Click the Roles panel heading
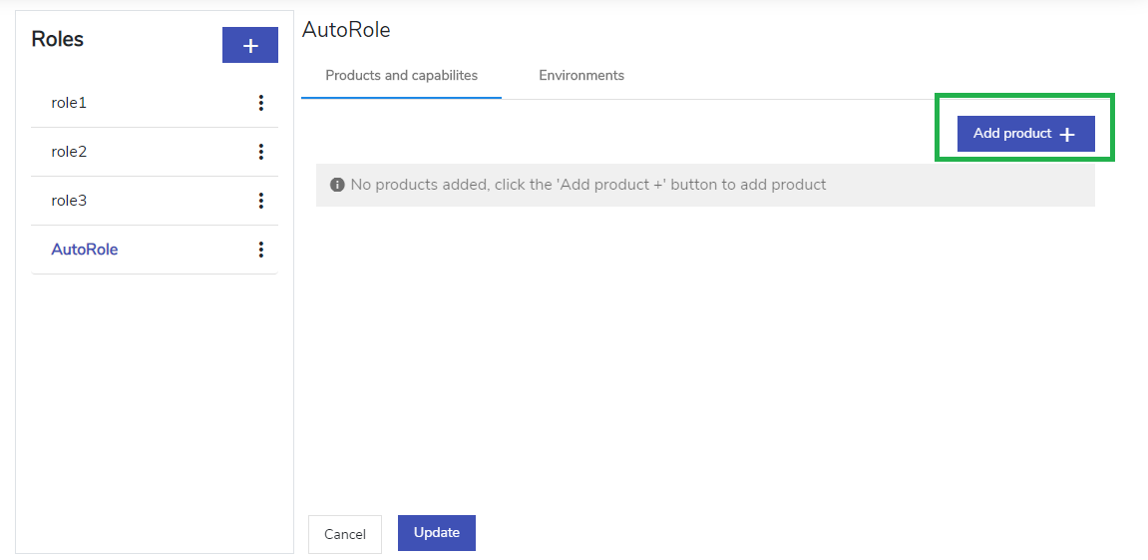Viewport: 1148px width, 560px height. pyautogui.click(x=57, y=39)
